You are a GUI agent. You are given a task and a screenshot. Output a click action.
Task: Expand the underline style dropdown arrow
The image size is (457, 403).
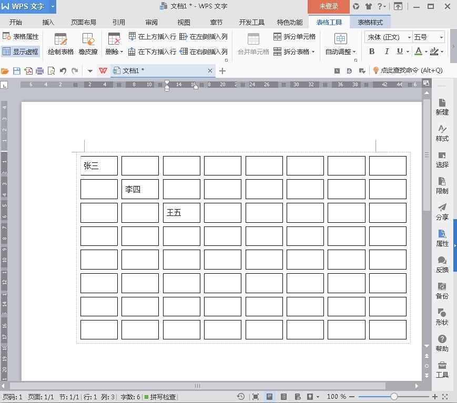(x=408, y=52)
